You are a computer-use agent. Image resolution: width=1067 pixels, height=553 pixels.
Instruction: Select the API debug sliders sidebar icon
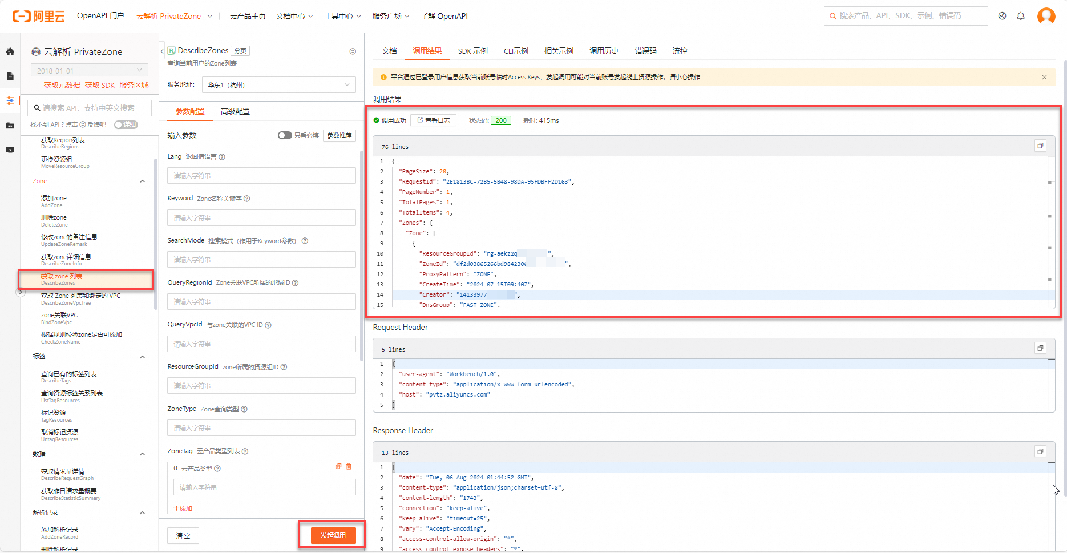coord(10,100)
